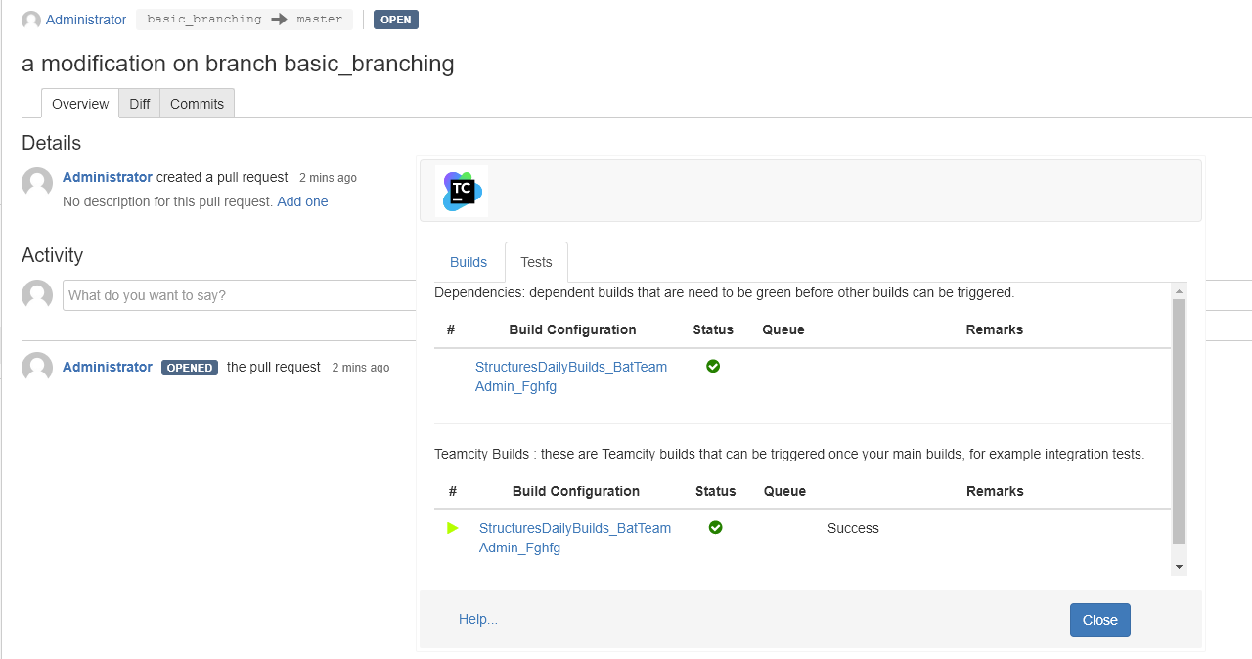1252x659 pixels.
Task: Open the Commits tab
Action: click(x=197, y=104)
